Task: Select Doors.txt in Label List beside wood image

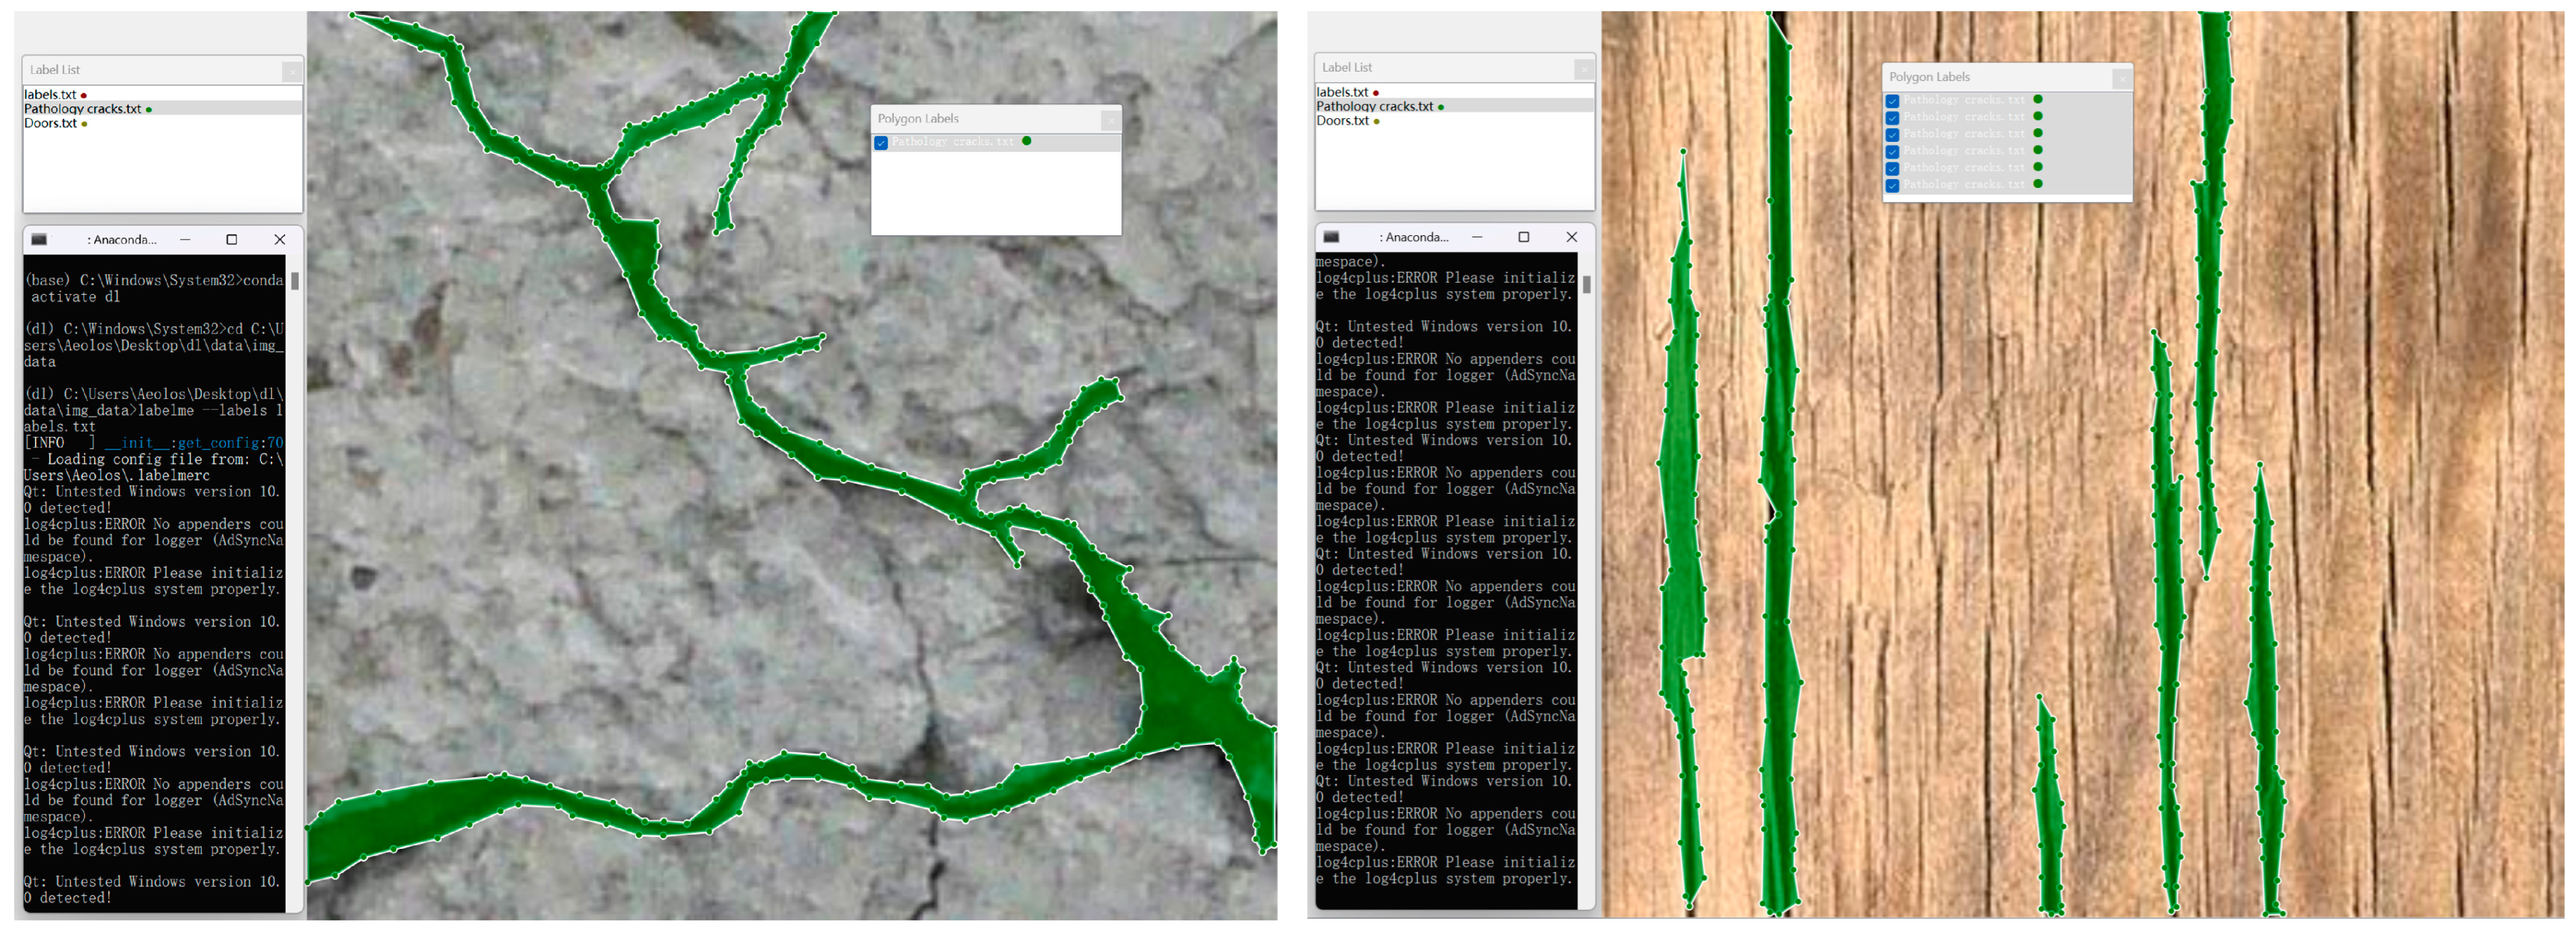Action: 1342,121
